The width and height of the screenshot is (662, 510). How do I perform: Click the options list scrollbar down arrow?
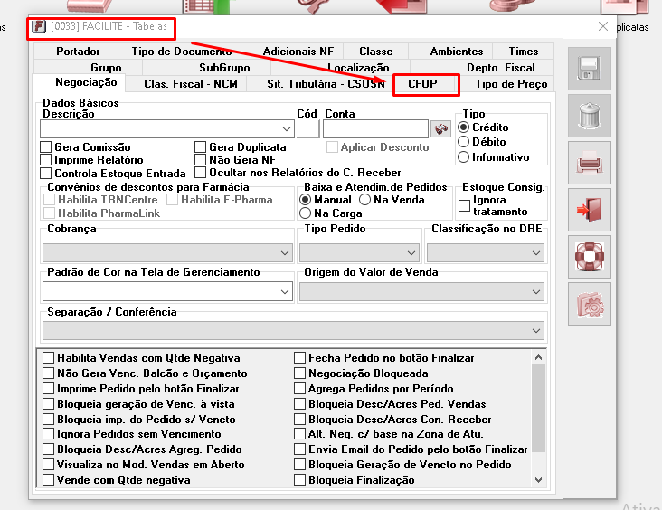(x=539, y=479)
